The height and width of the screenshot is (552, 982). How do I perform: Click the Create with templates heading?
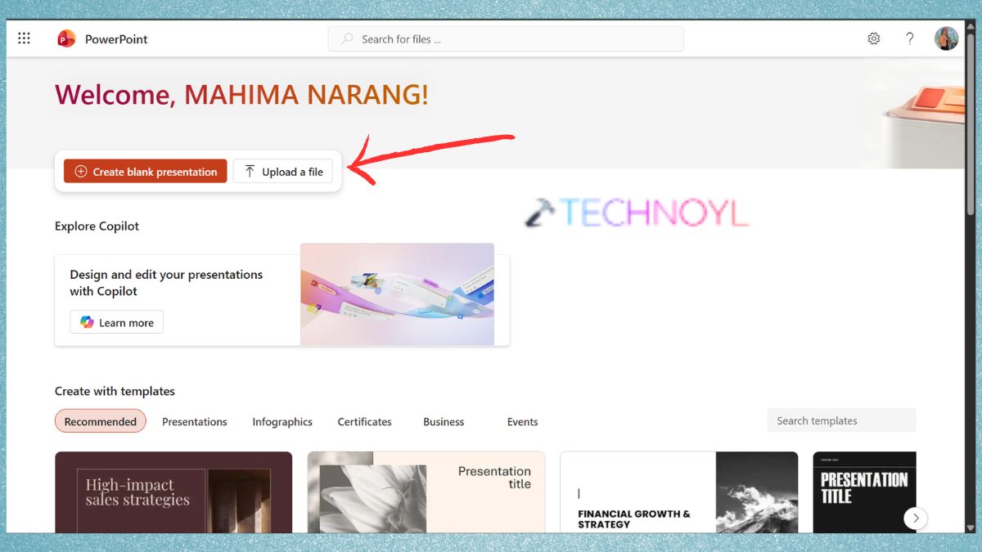tap(115, 391)
